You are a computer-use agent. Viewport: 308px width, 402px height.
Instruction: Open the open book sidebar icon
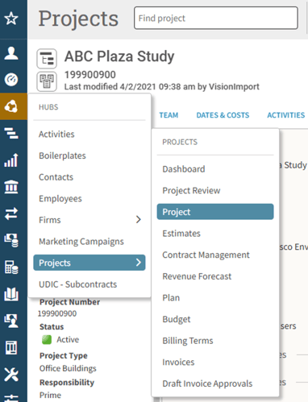tap(11, 294)
